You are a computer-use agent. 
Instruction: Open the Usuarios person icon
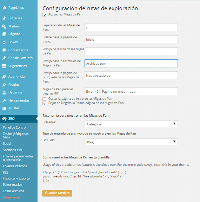[4, 92]
